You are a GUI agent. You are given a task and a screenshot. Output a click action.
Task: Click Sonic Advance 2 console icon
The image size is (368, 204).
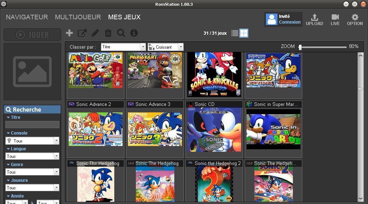pos(72,104)
